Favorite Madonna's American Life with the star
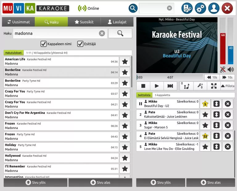The image size is (237, 191). tap(125, 61)
